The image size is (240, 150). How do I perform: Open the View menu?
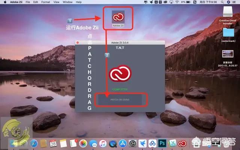tap(56, 2)
